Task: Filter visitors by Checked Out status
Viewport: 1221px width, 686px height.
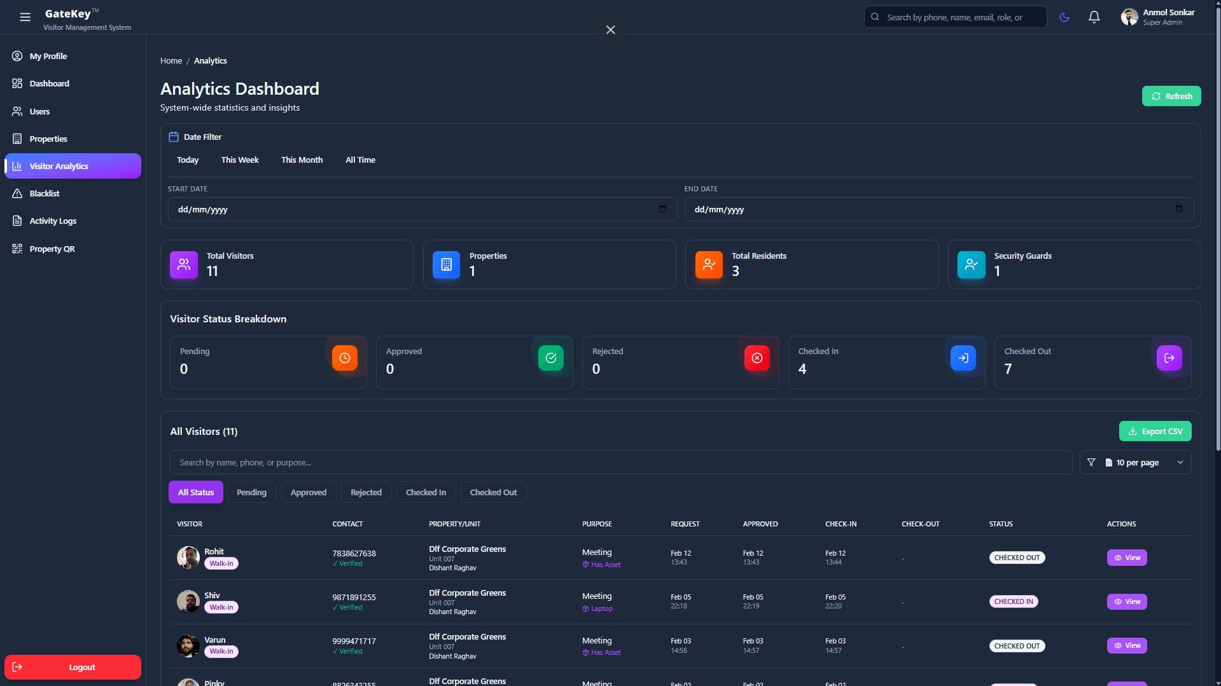Action: 493,492
